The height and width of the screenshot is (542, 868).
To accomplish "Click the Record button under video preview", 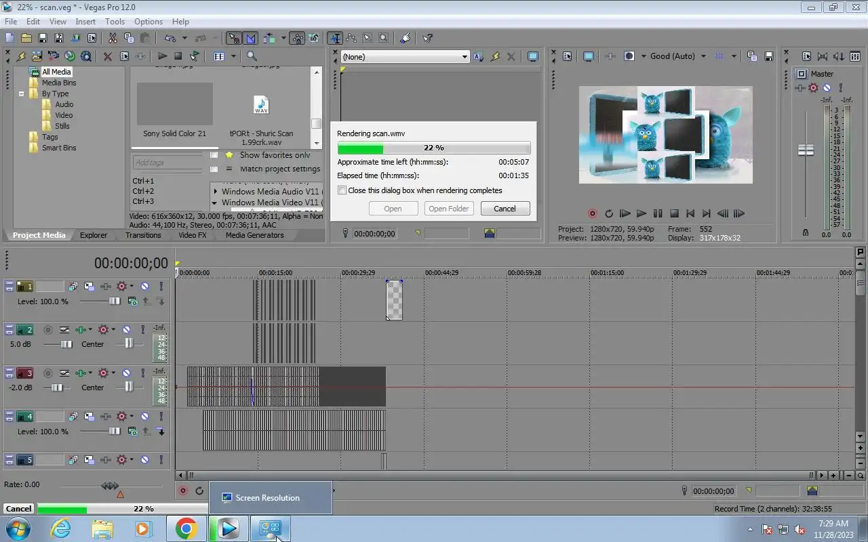I will [592, 213].
